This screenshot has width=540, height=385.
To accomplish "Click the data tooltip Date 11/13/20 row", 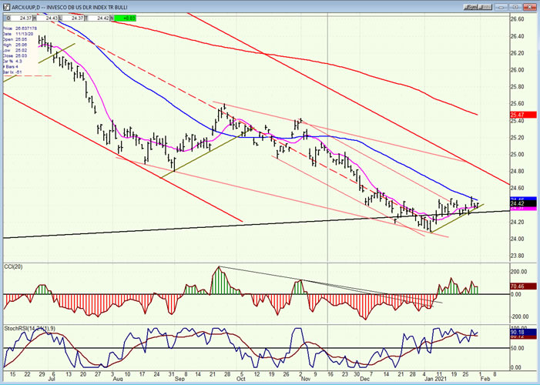I will [19, 32].
